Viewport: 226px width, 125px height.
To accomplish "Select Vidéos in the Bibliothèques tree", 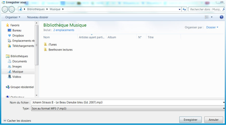I will [17, 77].
